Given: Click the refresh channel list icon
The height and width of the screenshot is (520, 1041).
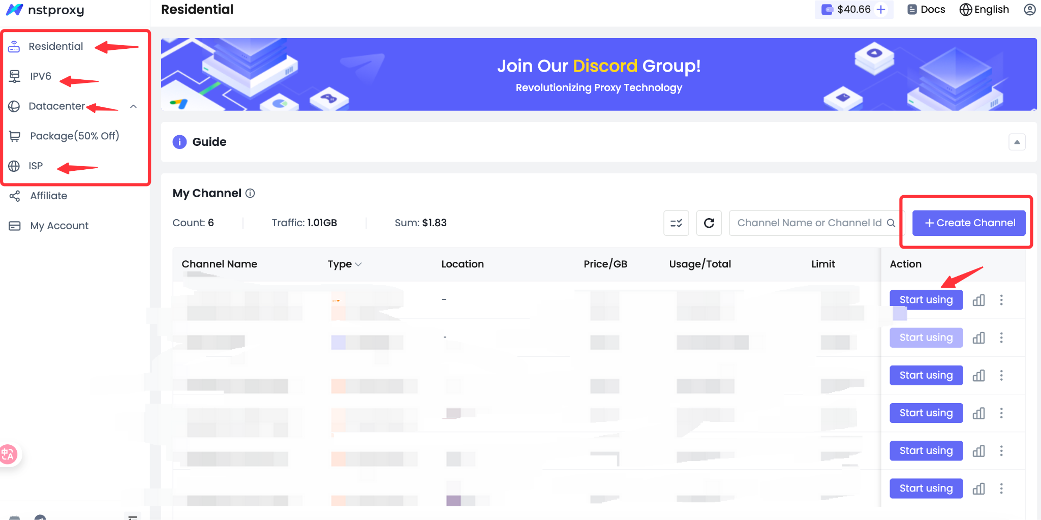Looking at the screenshot, I should pos(709,223).
